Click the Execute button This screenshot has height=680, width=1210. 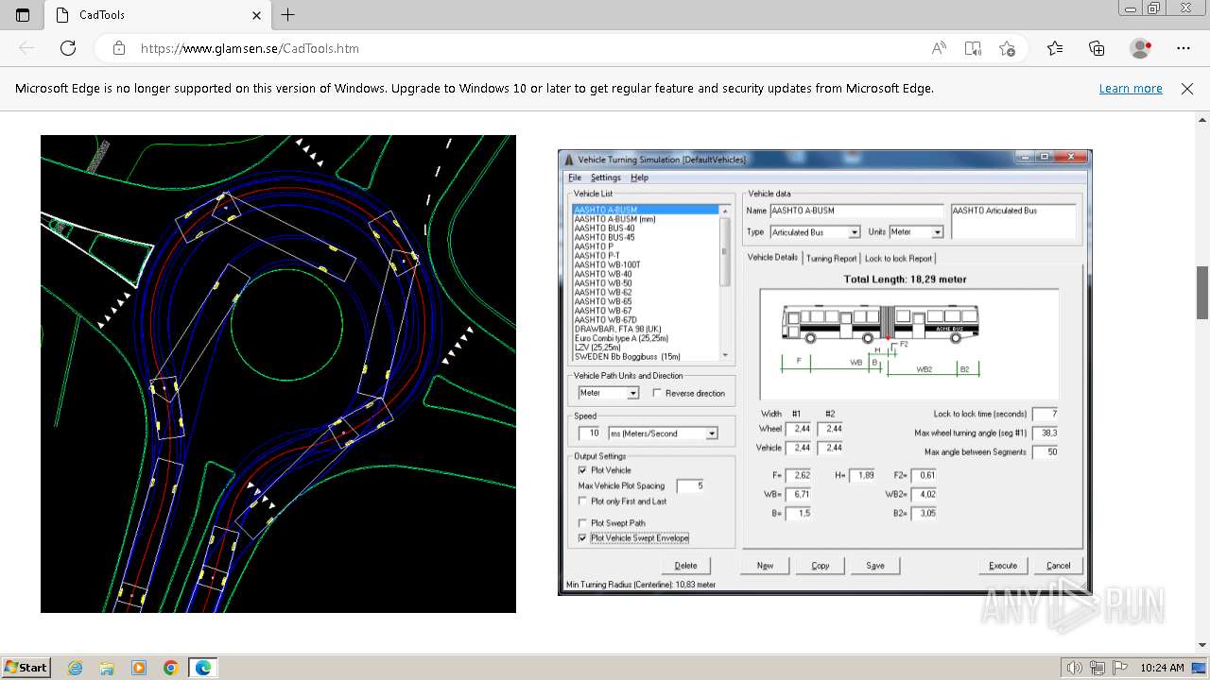click(1003, 566)
